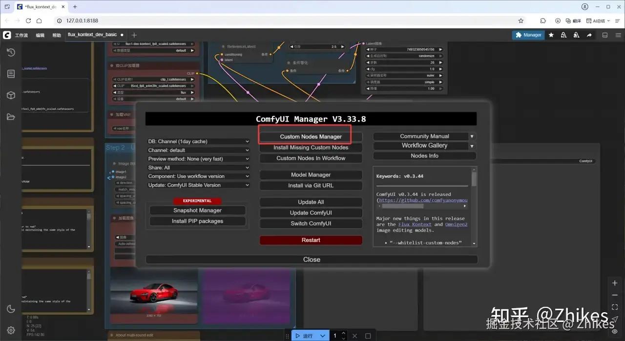625x341 pixels.
Task: Expand the Channel: default dropdown
Action: pyautogui.click(x=199, y=150)
